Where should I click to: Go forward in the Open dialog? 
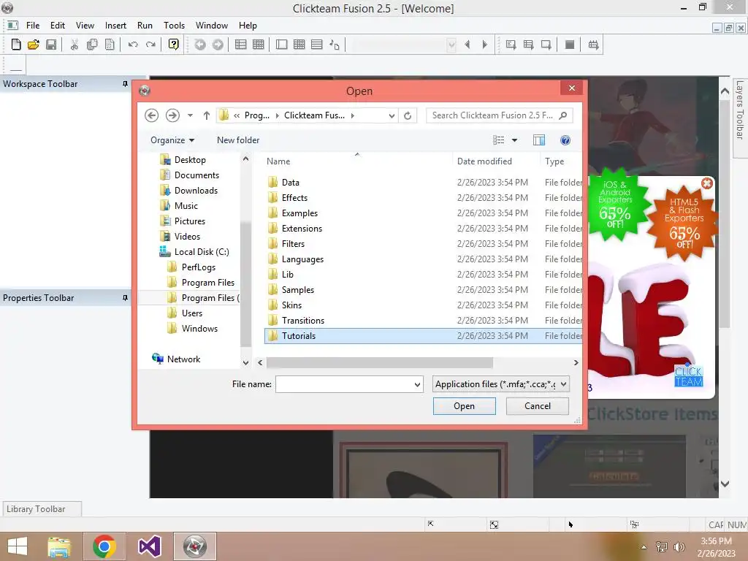pos(172,115)
